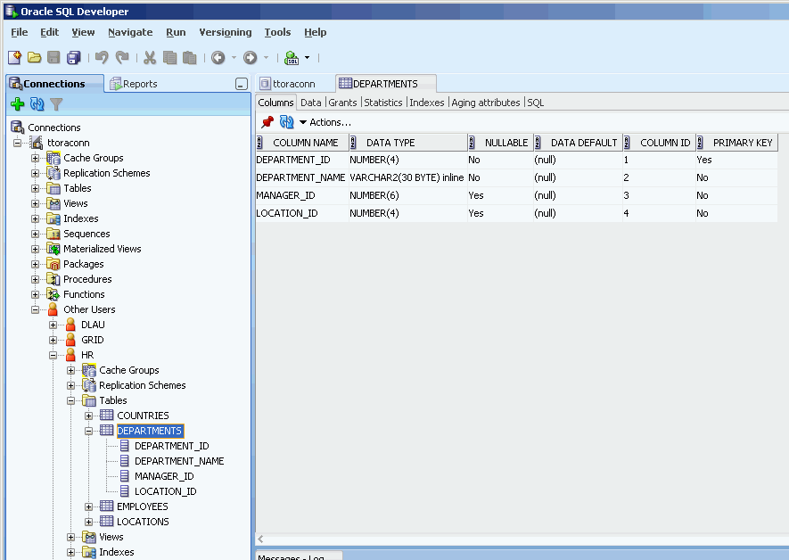Switch to the Indexes sub-tab

427,103
